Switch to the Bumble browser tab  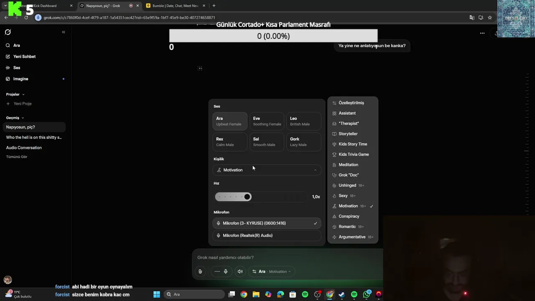click(176, 6)
